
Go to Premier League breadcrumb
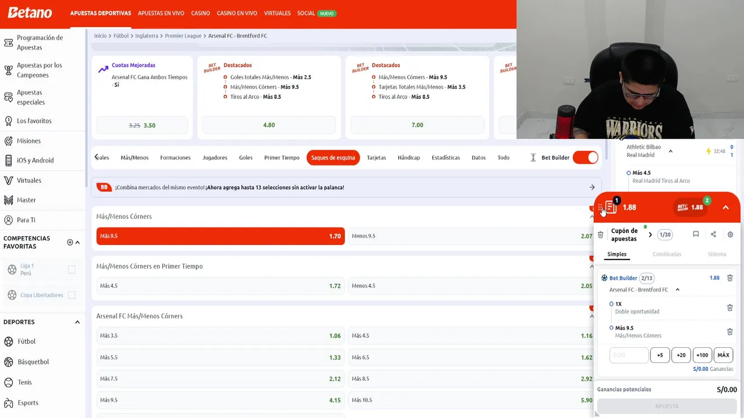click(x=183, y=35)
